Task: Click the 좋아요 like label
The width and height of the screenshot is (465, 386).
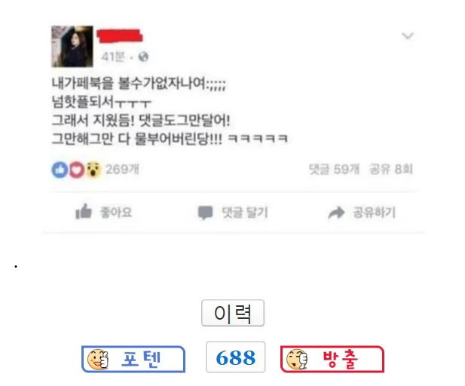Action: [x=116, y=213]
